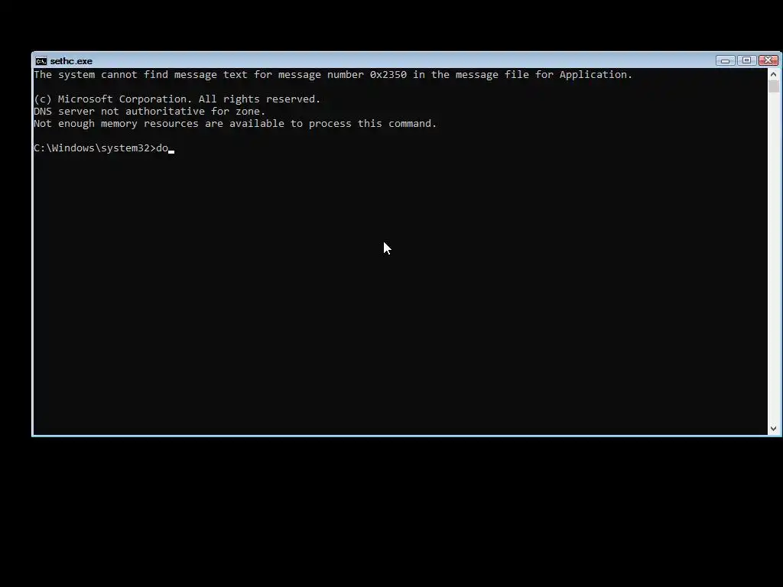This screenshot has height=587, width=783.
Task: Click the 'Not enough memory resources' message line
Action: click(236, 124)
